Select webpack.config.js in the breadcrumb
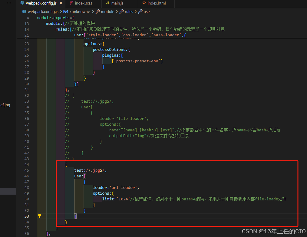307x237 pixels. 43,12
